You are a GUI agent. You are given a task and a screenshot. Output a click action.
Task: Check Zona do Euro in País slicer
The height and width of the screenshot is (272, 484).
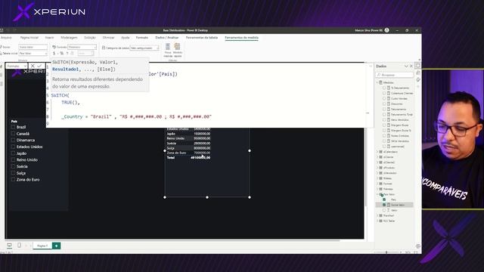[13, 180]
